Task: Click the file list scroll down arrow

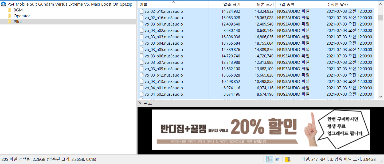Action: [x=381, y=97]
